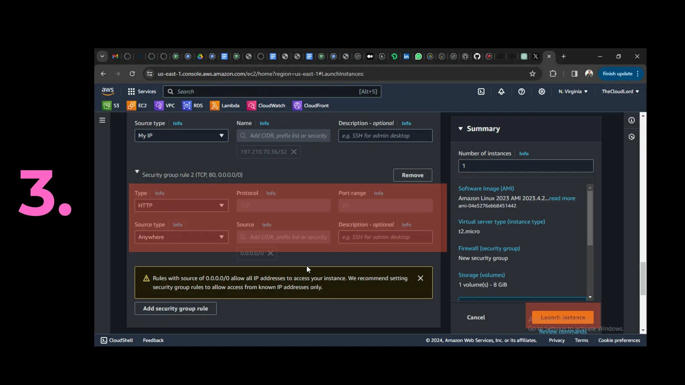Open the Storage (volumes) summary link
685x385 pixels.
tap(482, 275)
